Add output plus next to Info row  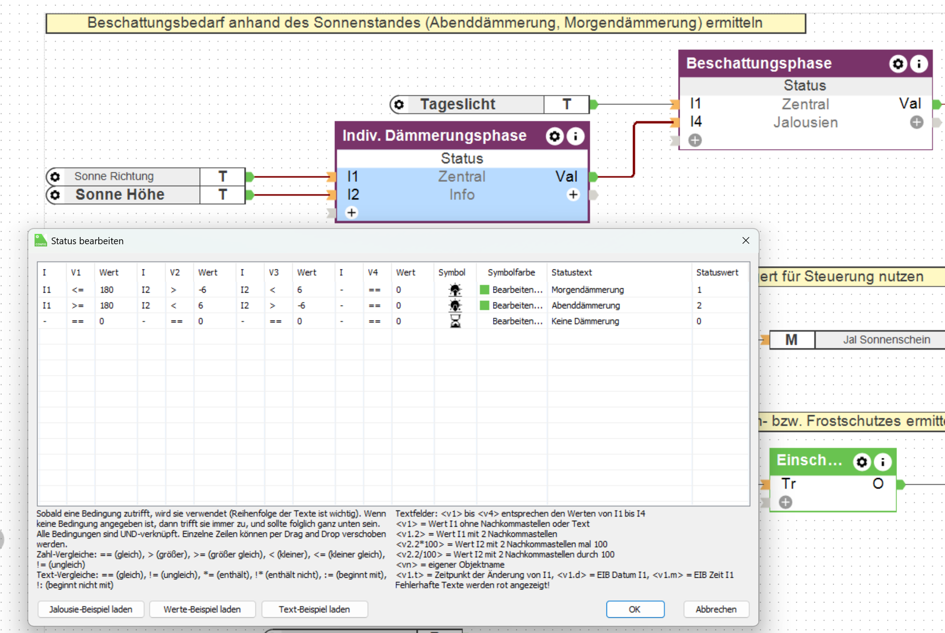click(x=573, y=195)
